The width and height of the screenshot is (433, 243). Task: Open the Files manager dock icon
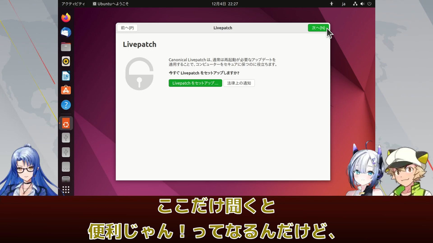(66, 47)
